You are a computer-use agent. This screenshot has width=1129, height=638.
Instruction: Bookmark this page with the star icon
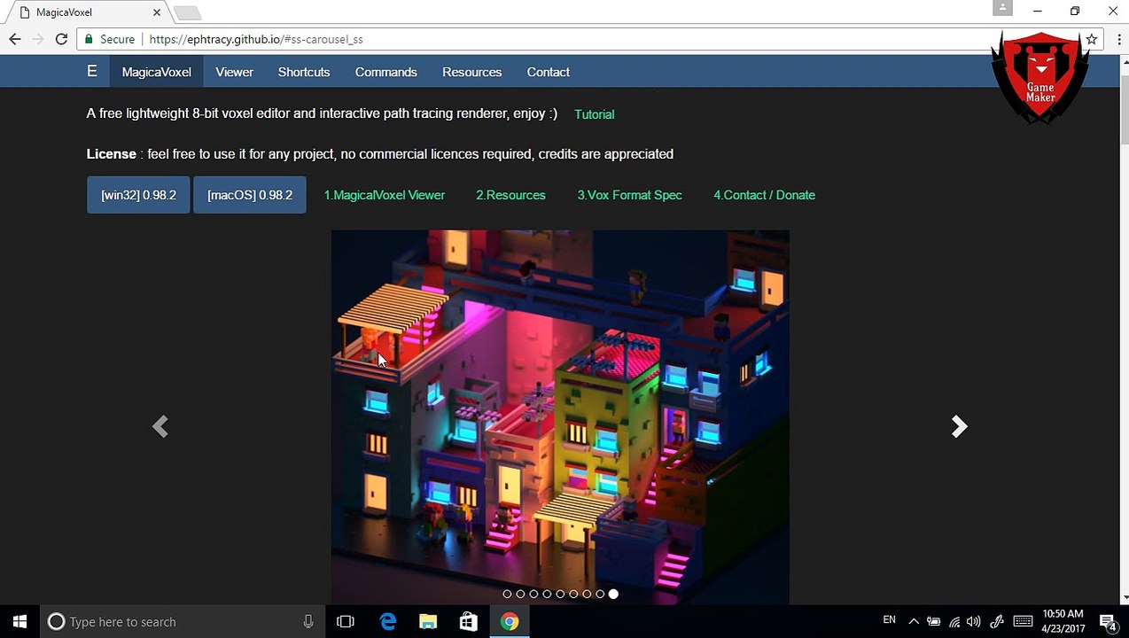click(x=1092, y=39)
